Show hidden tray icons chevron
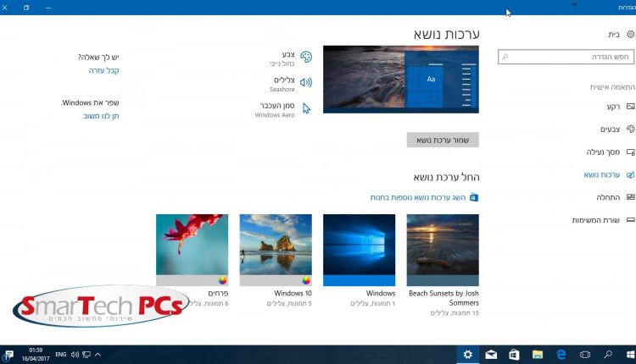 click(98, 355)
